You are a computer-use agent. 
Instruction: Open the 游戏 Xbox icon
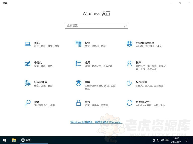coord(78,83)
